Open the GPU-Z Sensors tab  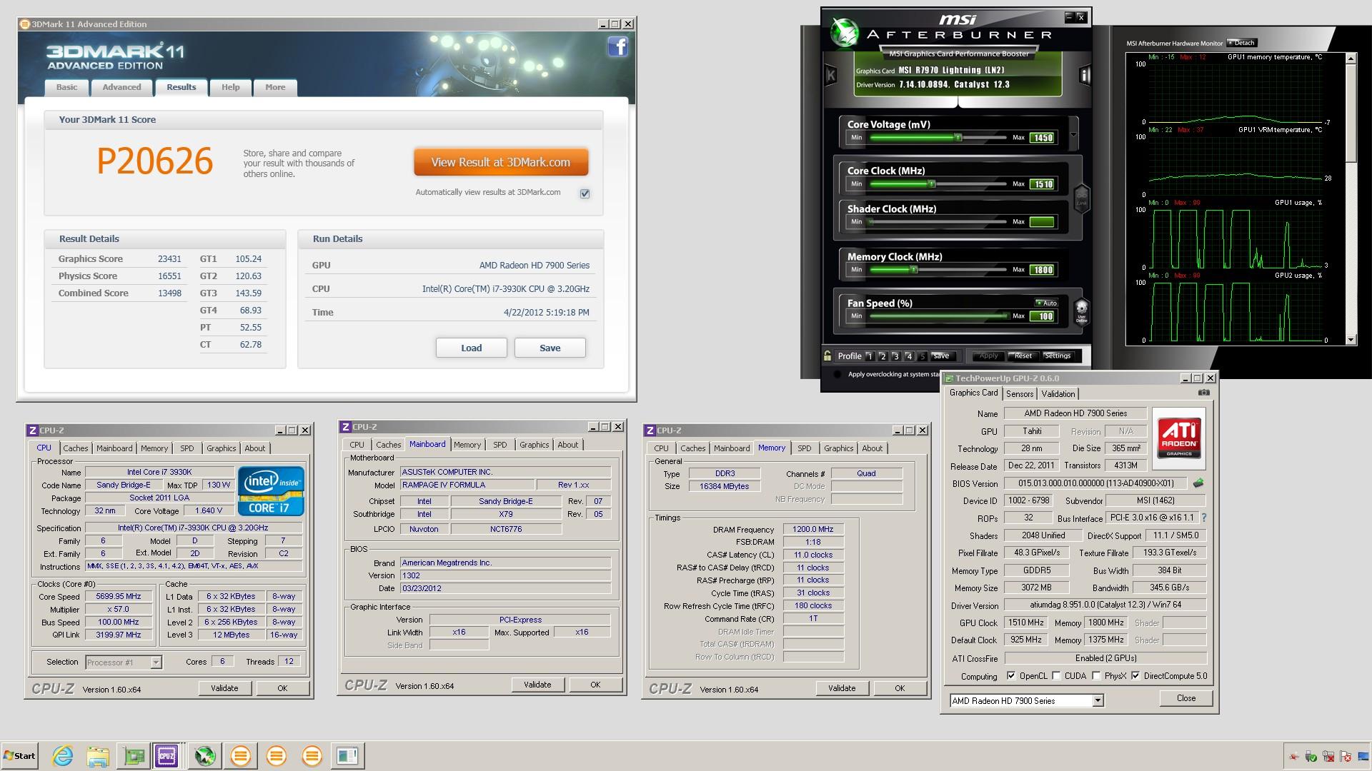1020,393
